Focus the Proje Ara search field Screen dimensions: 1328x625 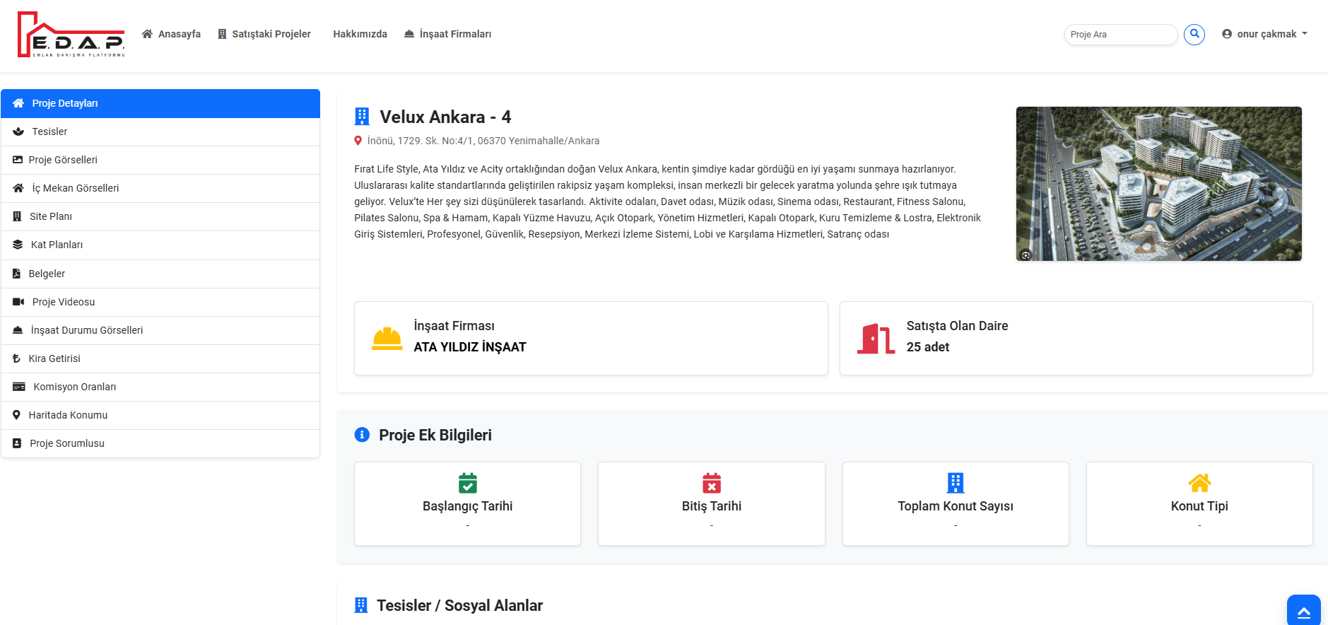click(1120, 34)
